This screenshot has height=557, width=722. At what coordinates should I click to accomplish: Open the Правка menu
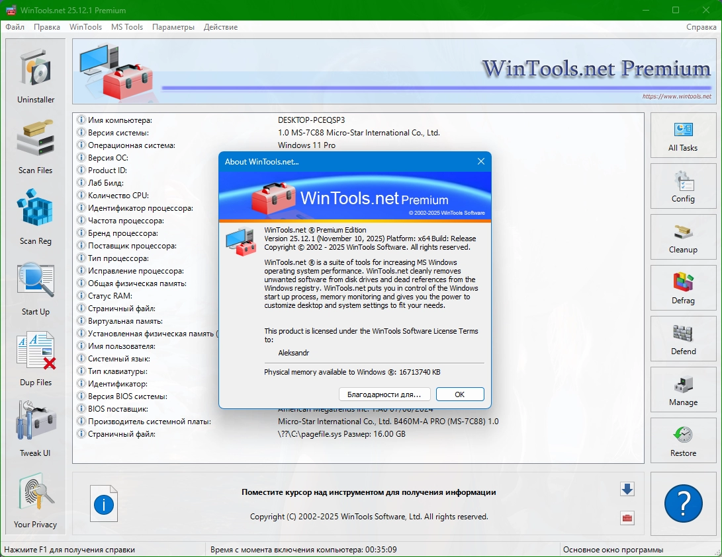pos(46,27)
